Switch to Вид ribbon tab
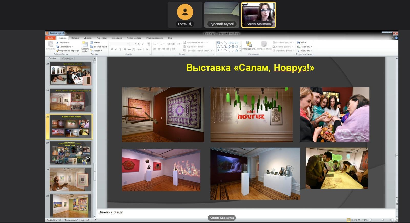 170,38
